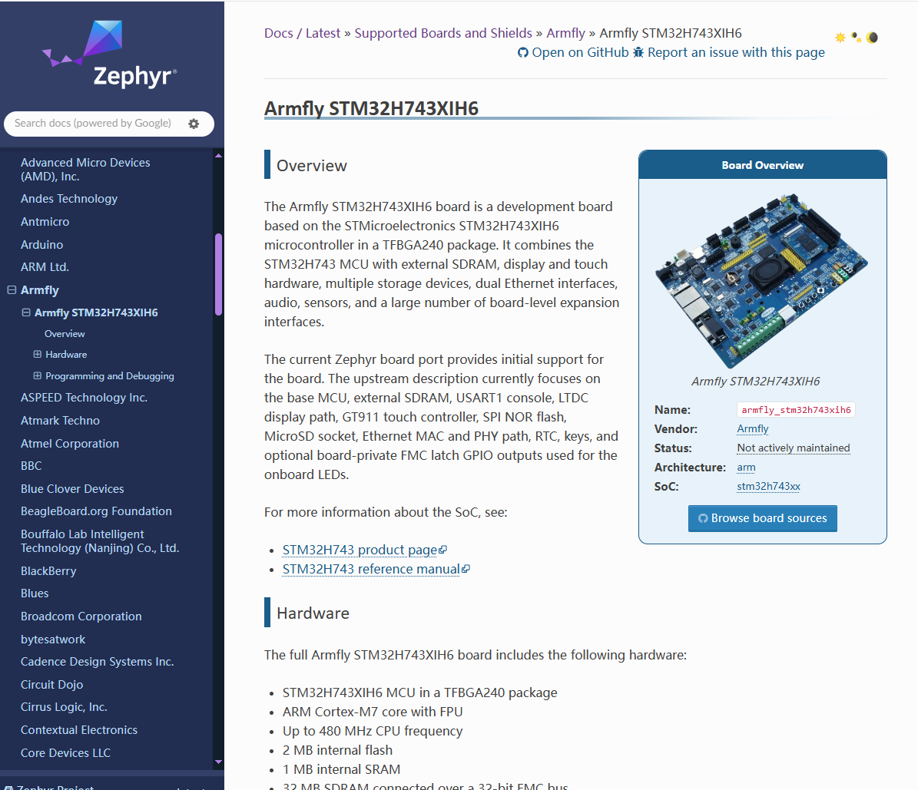The image size is (918, 790).
Task: Expand Programming and Debugging sidebar node
Action: pyautogui.click(x=38, y=375)
